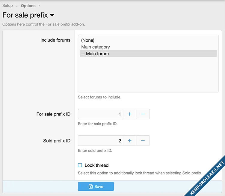Decrement Sold prefix ID using minus icon
This screenshot has height=196, width=225.
pos(143,141)
